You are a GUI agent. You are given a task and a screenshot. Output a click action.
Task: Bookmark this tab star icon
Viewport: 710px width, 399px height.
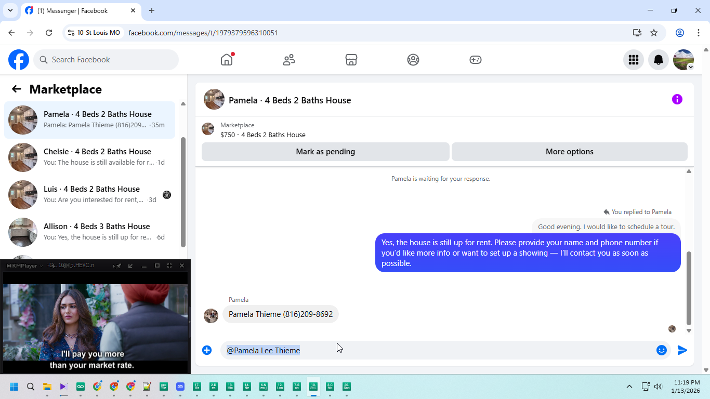[x=654, y=33]
